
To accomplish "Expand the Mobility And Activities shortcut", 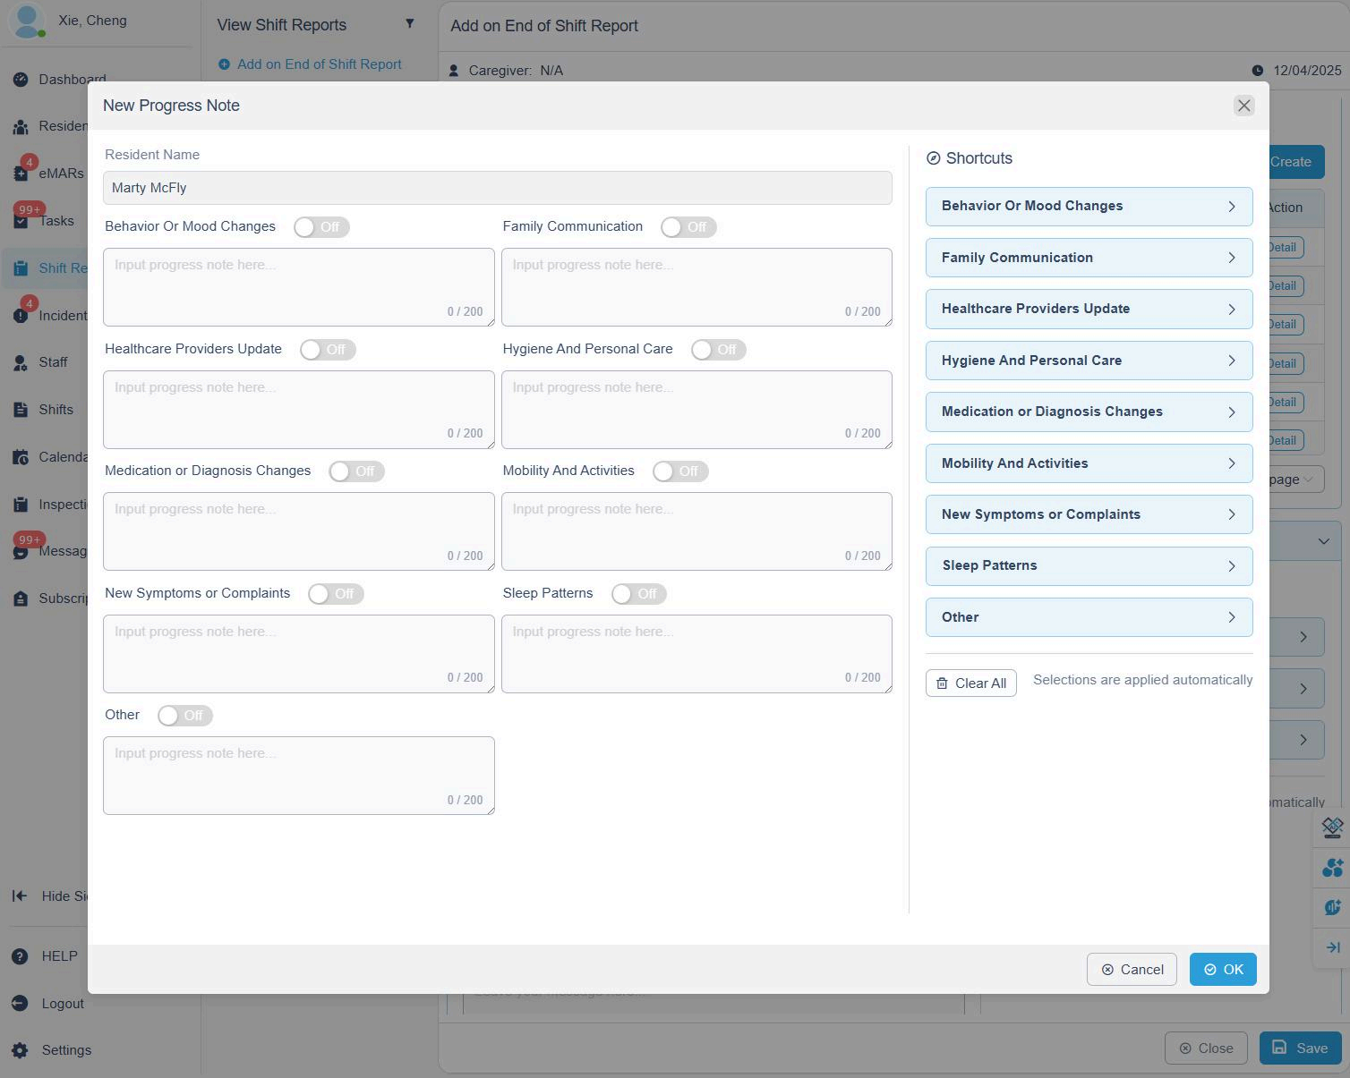I will 1089,463.
